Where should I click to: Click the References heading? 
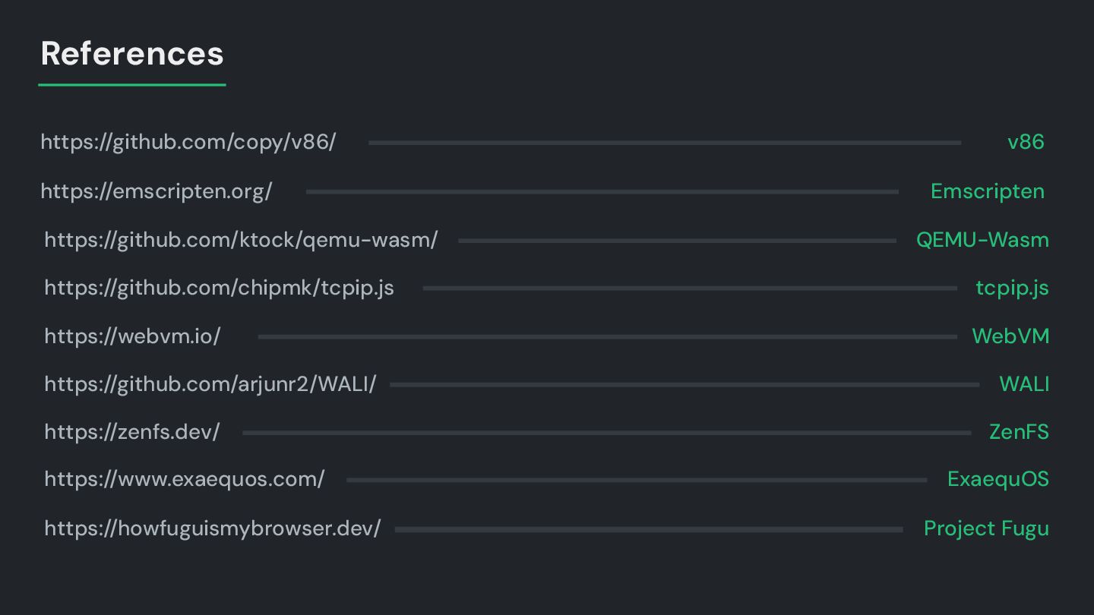coord(132,53)
